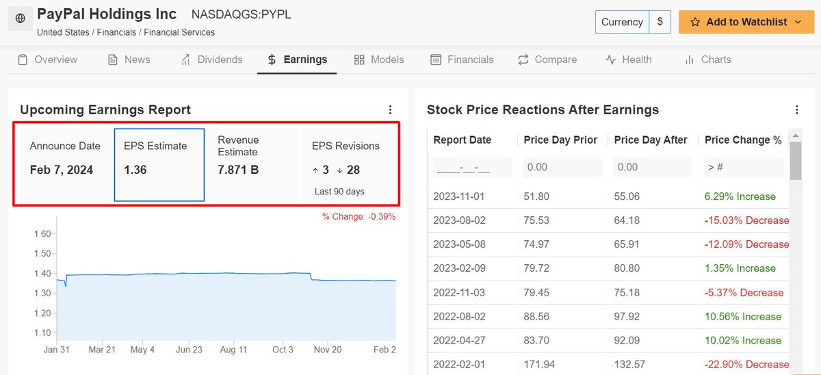Open the Compare tab

547,60
